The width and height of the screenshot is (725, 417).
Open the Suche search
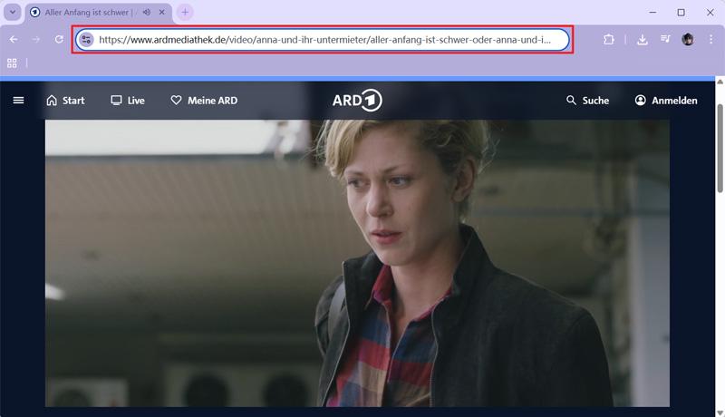(587, 101)
